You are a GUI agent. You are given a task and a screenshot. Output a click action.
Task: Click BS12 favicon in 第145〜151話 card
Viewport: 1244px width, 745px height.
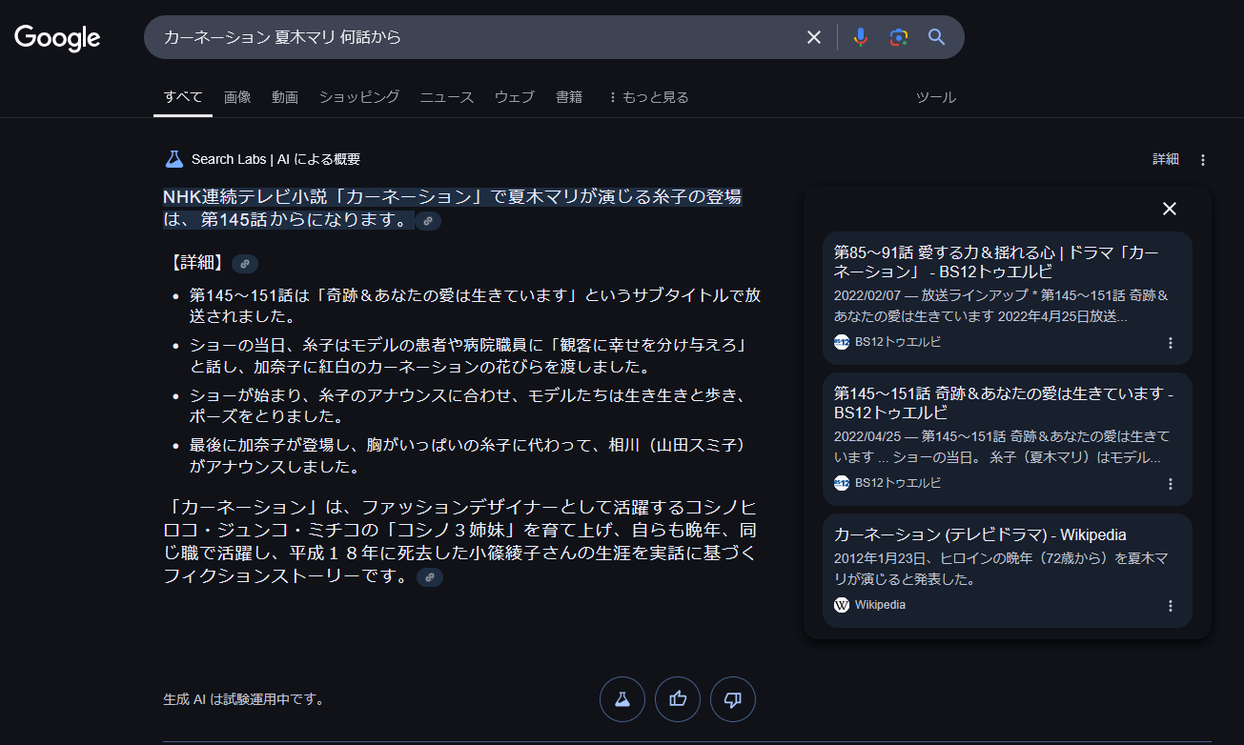pos(842,483)
